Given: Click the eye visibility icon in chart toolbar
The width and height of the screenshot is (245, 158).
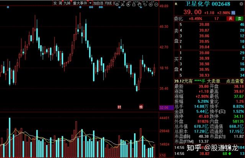Looking at the screenshot, I should (117, 4).
